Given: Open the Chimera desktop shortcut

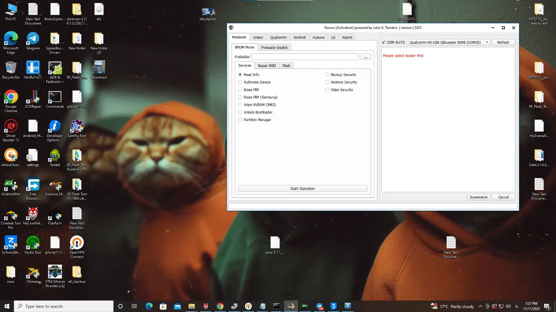Looking at the screenshot, I should tap(33, 272).
